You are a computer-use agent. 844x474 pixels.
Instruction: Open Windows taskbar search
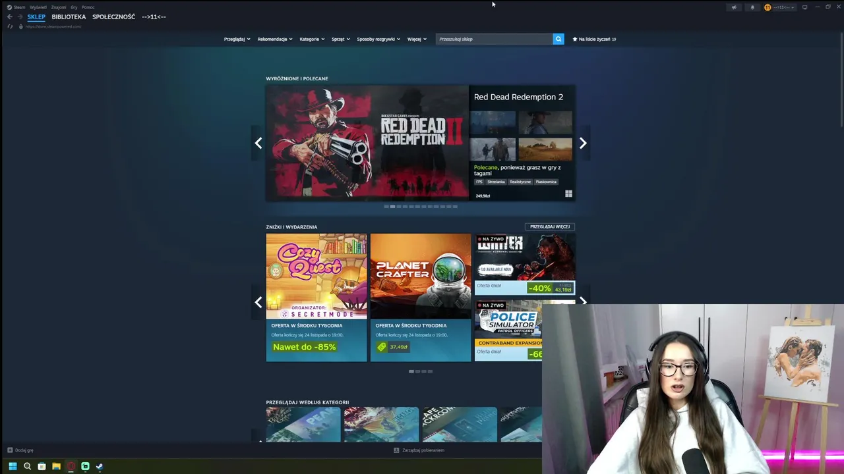27,466
